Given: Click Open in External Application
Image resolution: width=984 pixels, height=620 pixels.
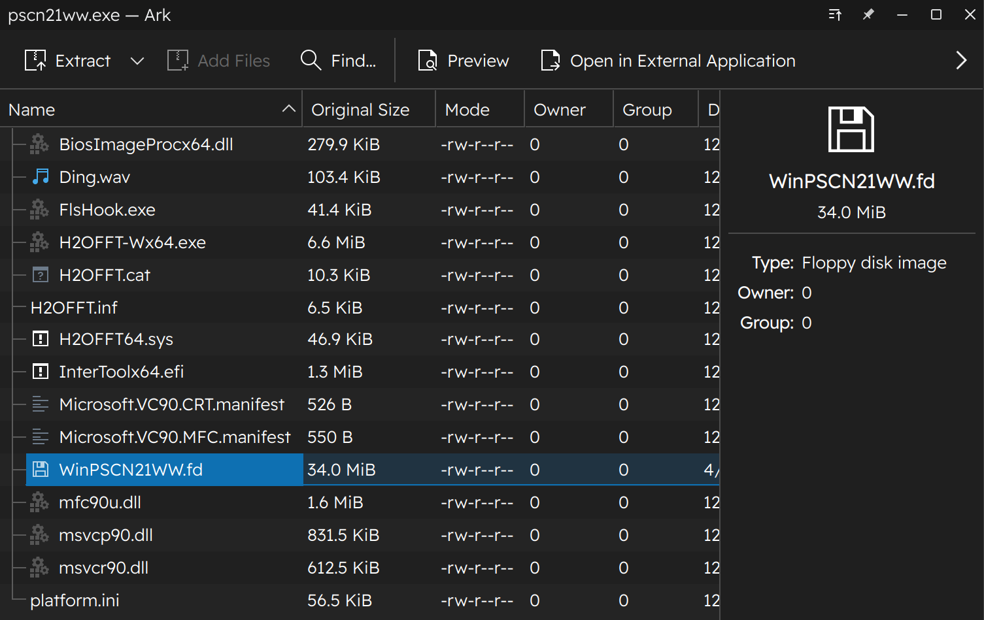Looking at the screenshot, I should coord(668,61).
